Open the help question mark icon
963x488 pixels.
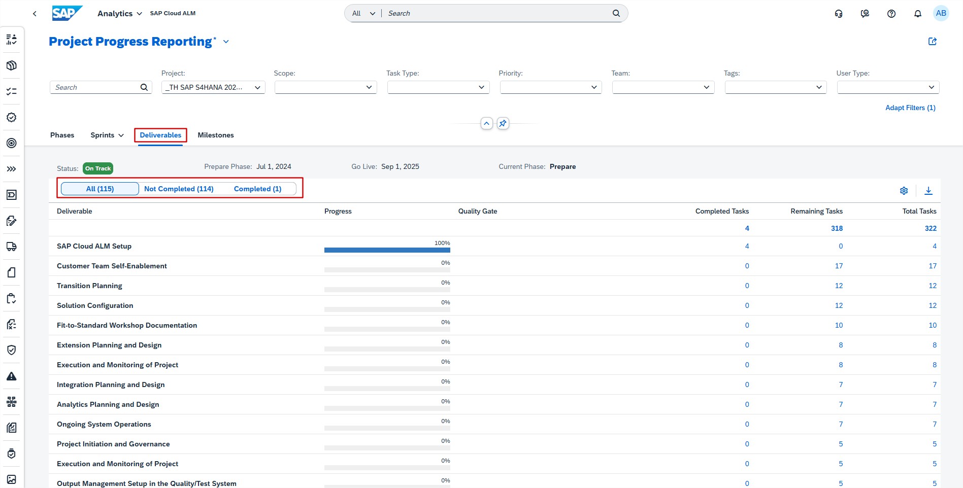coord(891,14)
